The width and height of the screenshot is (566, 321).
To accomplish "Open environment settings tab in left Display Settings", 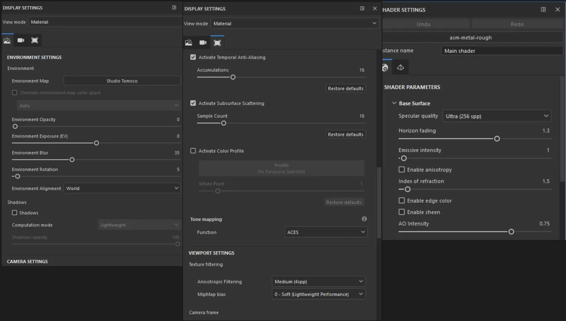I will [x=7, y=40].
